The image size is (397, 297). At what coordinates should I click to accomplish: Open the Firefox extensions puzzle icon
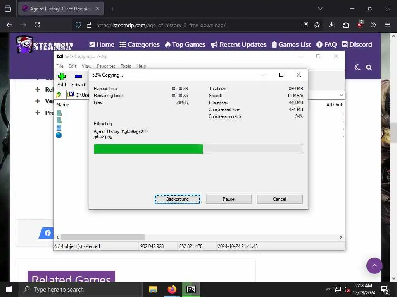pyautogui.click(x=346, y=25)
